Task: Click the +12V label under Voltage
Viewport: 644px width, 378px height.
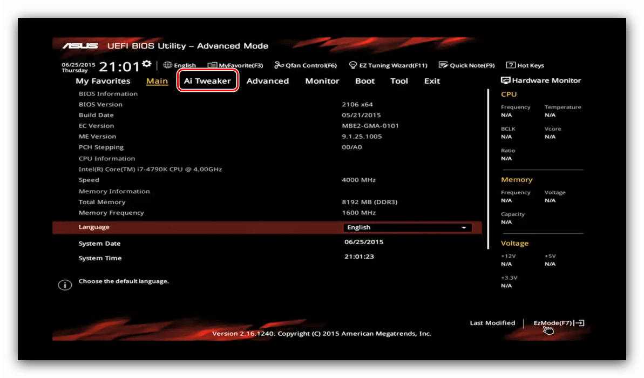Action: (509, 256)
